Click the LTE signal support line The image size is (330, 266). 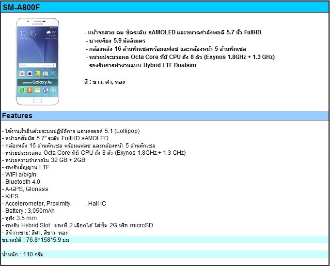click(x=26, y=167)
